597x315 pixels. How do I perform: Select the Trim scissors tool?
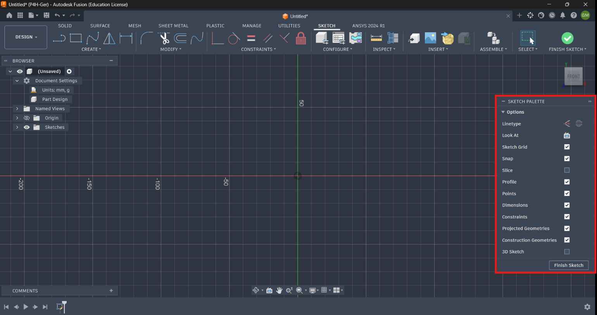(x=164, y=38)
